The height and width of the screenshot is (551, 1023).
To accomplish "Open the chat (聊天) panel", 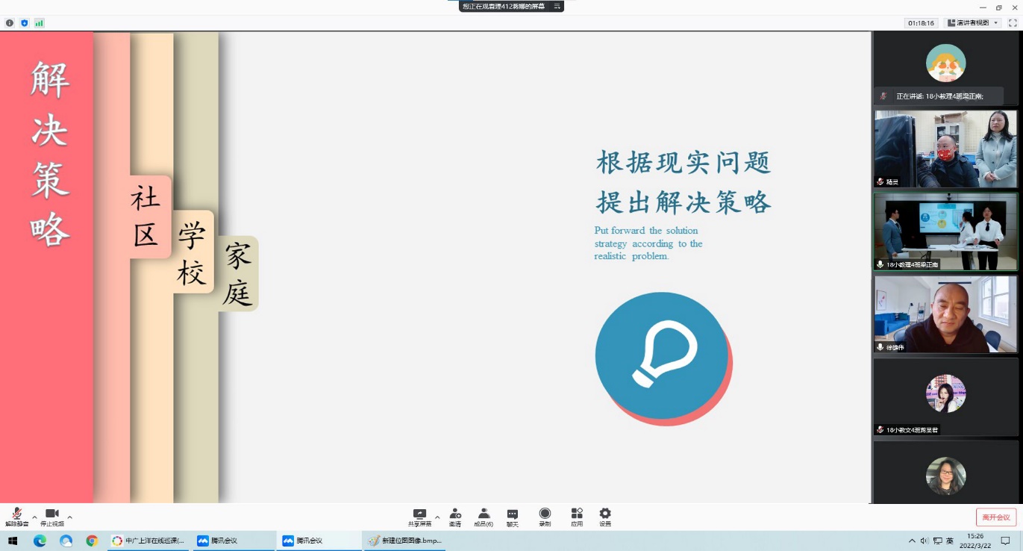I will point(513,517).
